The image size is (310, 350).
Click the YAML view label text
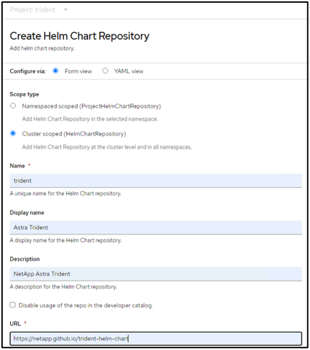128,71
